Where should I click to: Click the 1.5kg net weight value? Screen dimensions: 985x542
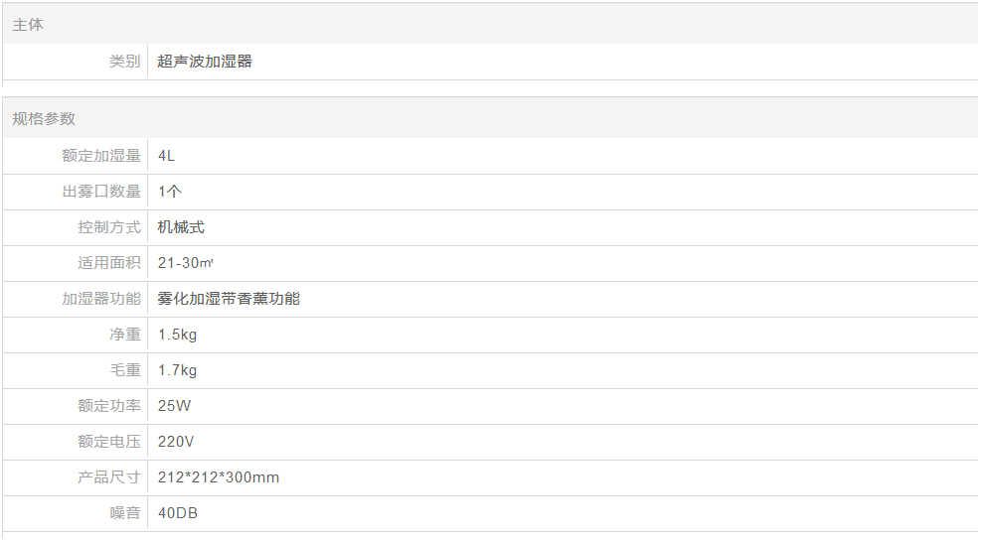(177, 335)
